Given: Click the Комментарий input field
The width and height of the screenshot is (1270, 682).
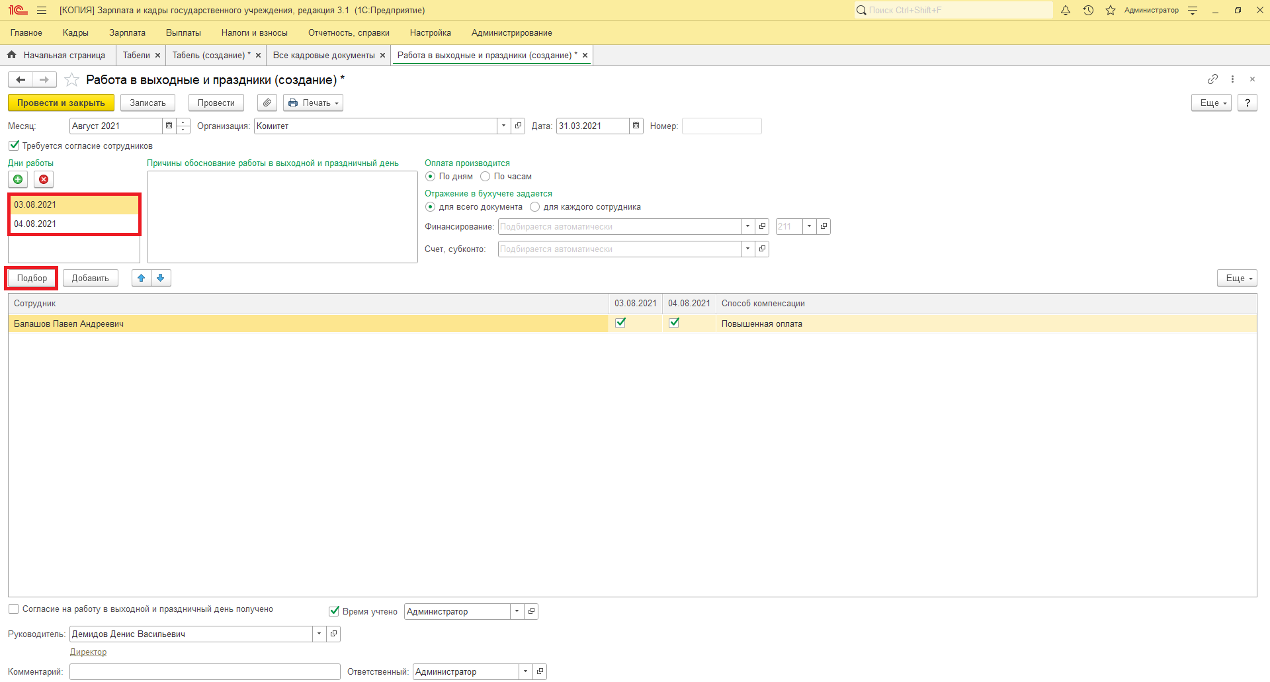Looking at the screenshot, I should [x=205, y=671].
